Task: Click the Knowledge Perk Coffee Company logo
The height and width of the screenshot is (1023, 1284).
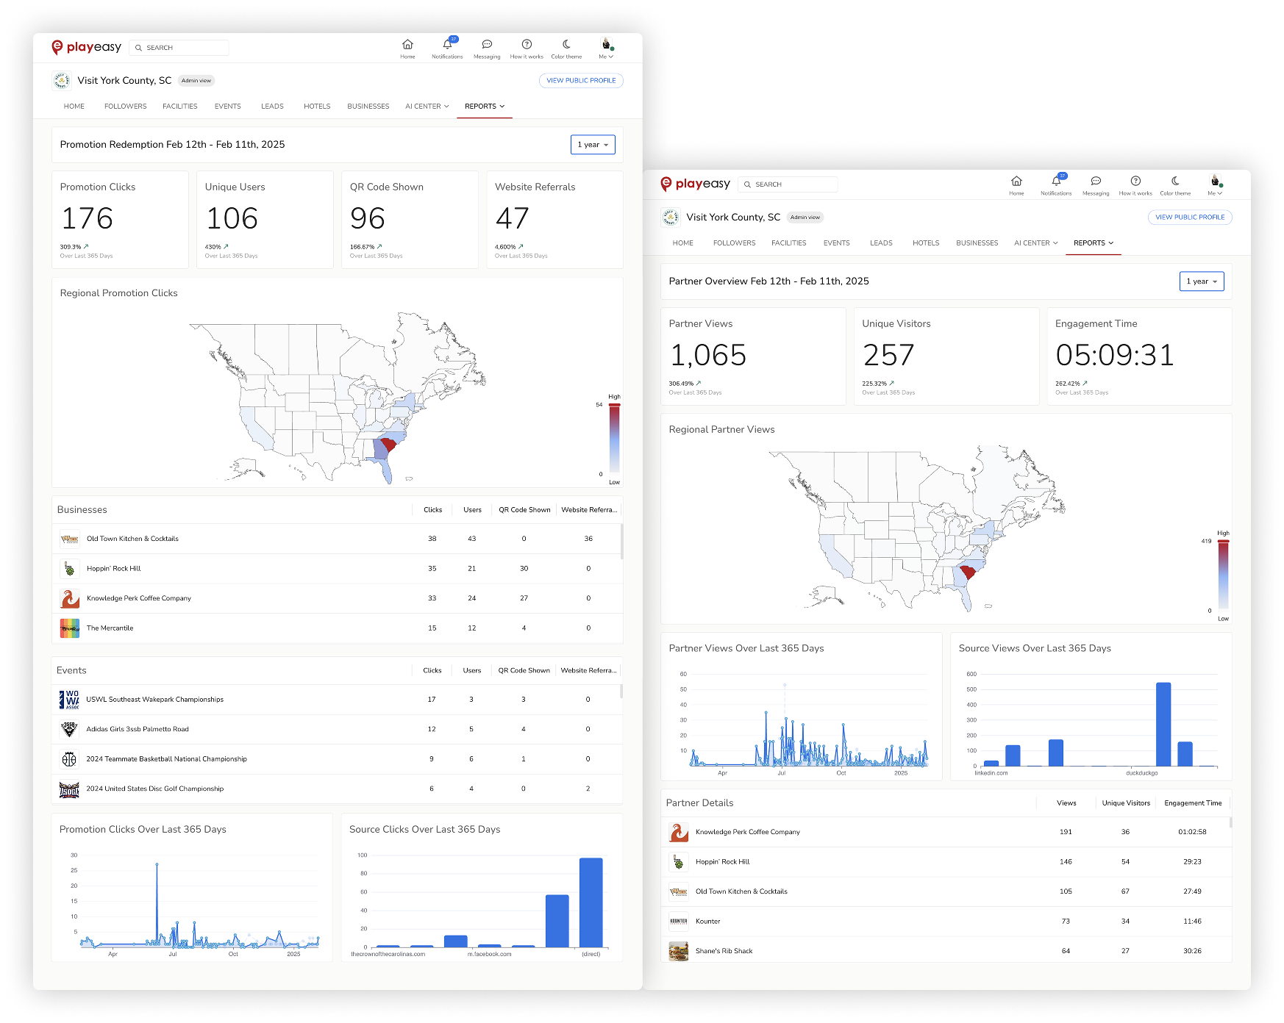Action: point(678,832)
